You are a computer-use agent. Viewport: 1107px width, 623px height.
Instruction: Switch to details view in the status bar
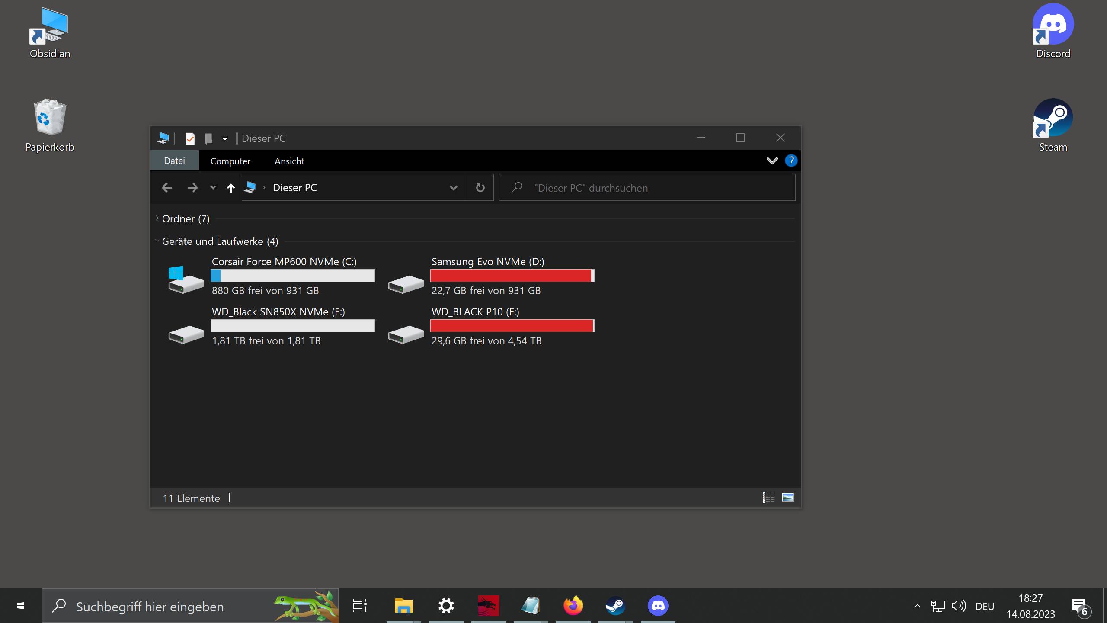click(768, 498)
